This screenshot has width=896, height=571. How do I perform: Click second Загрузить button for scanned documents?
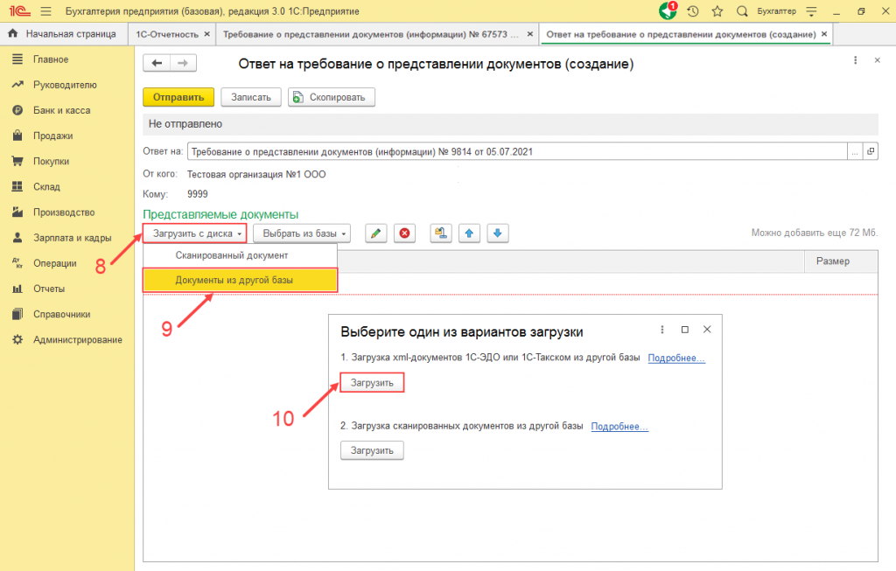(x=372, y=450)
